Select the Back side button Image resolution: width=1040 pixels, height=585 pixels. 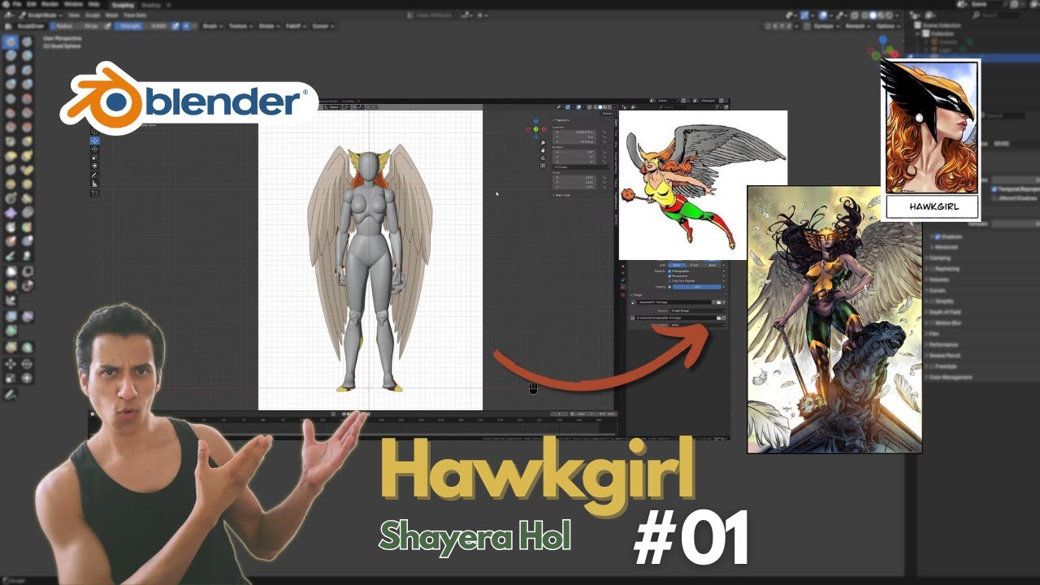(713, 265)
